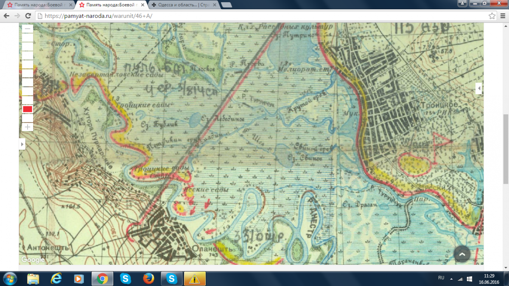Open a new browser tab
The image size is (509, 286).
(227, 5)
